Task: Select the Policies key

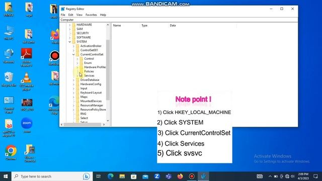Action: coord(89,71)
